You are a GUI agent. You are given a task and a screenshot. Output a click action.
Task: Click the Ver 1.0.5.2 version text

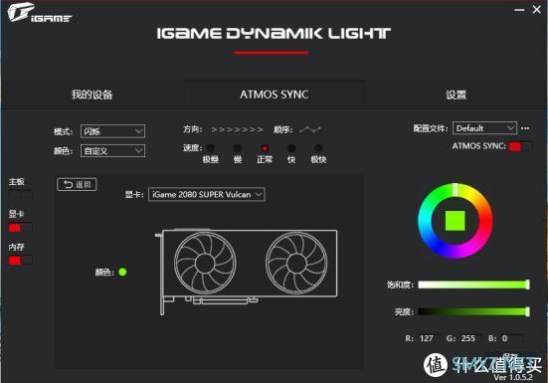[513, 377]
